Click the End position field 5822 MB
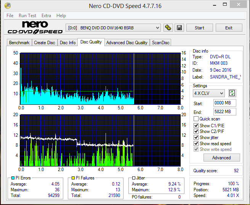The image size is (250, 205). point(224,112)
